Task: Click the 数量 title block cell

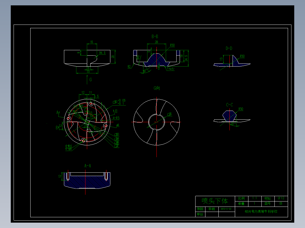Action: pos(241,203)
